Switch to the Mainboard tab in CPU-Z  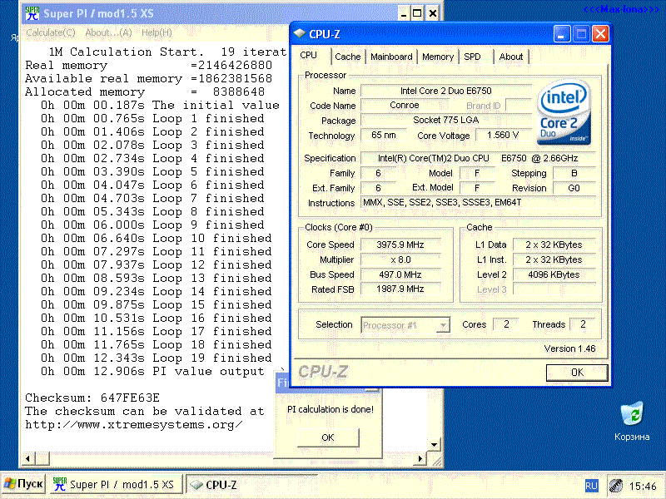coord(391,57)
